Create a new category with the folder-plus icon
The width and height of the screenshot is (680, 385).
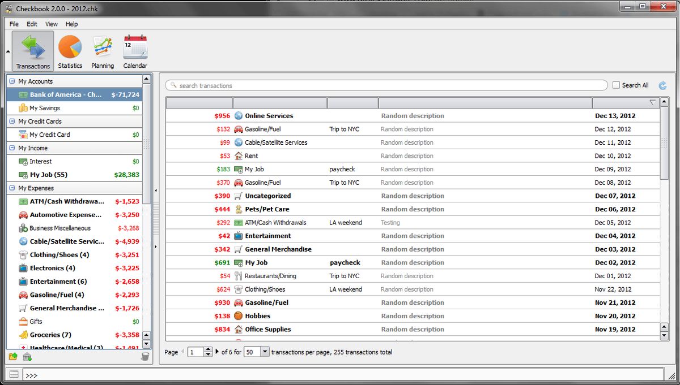12,357
